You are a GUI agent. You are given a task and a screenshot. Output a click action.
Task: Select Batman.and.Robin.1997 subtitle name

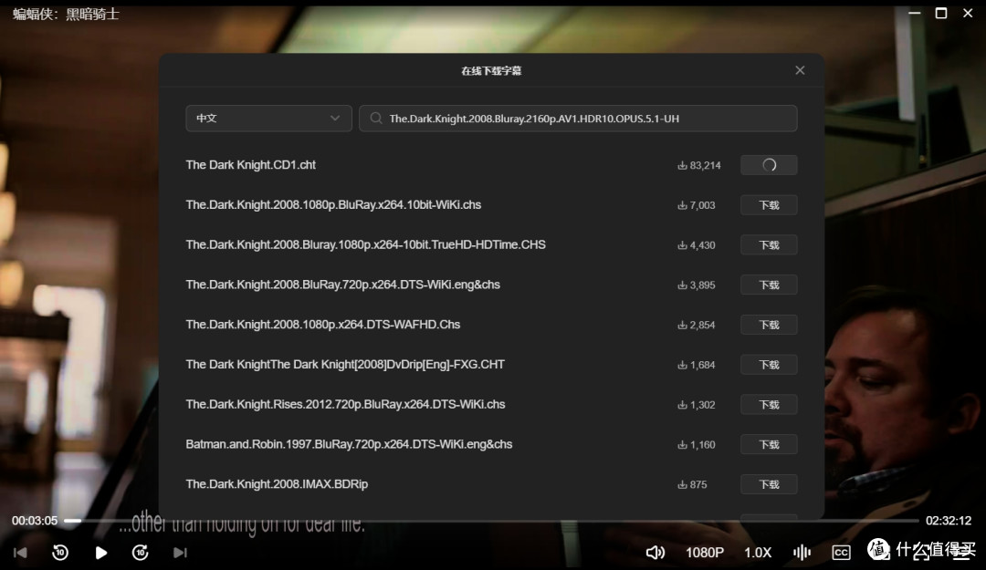tap(349, 444)
